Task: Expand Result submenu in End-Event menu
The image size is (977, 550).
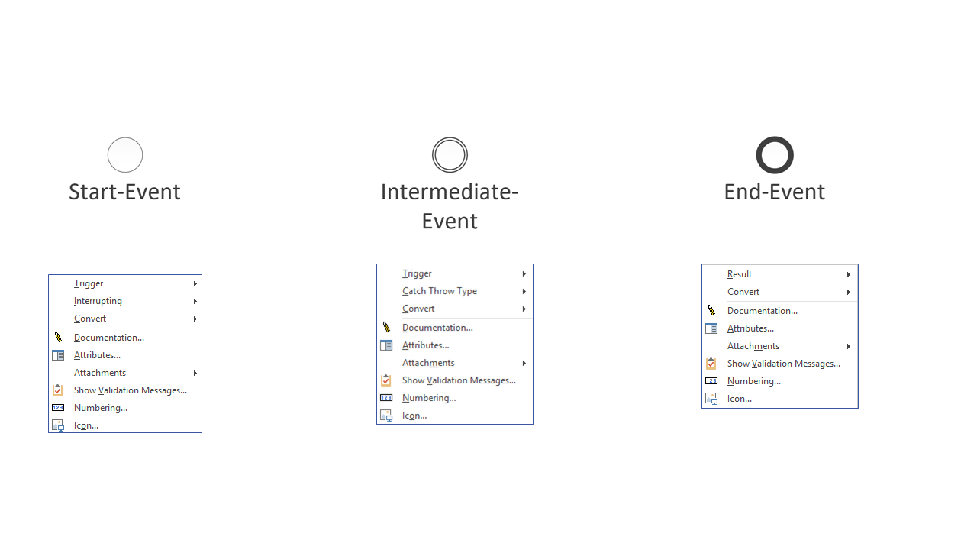Action: click(x=848, y=274)
